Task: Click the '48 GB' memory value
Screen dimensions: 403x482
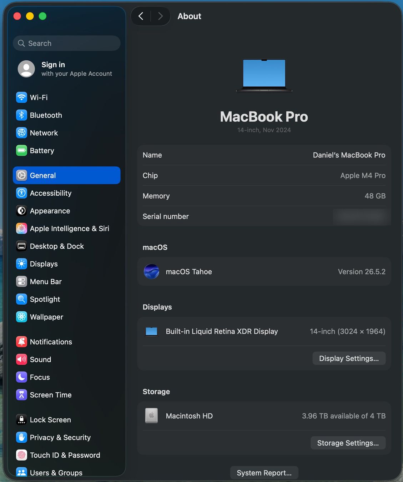Action: pos(375,196)
